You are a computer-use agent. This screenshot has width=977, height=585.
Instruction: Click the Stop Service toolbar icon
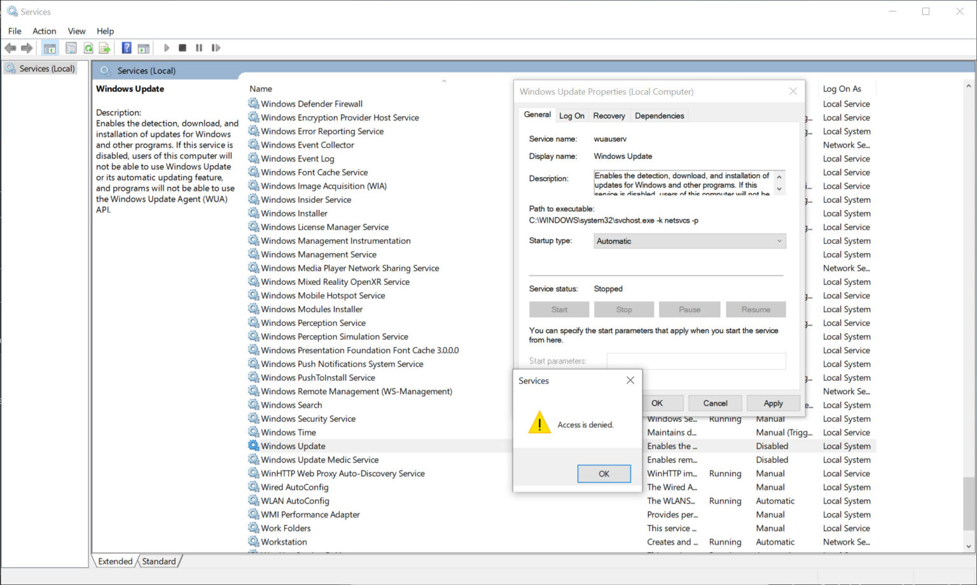(183, 48)
